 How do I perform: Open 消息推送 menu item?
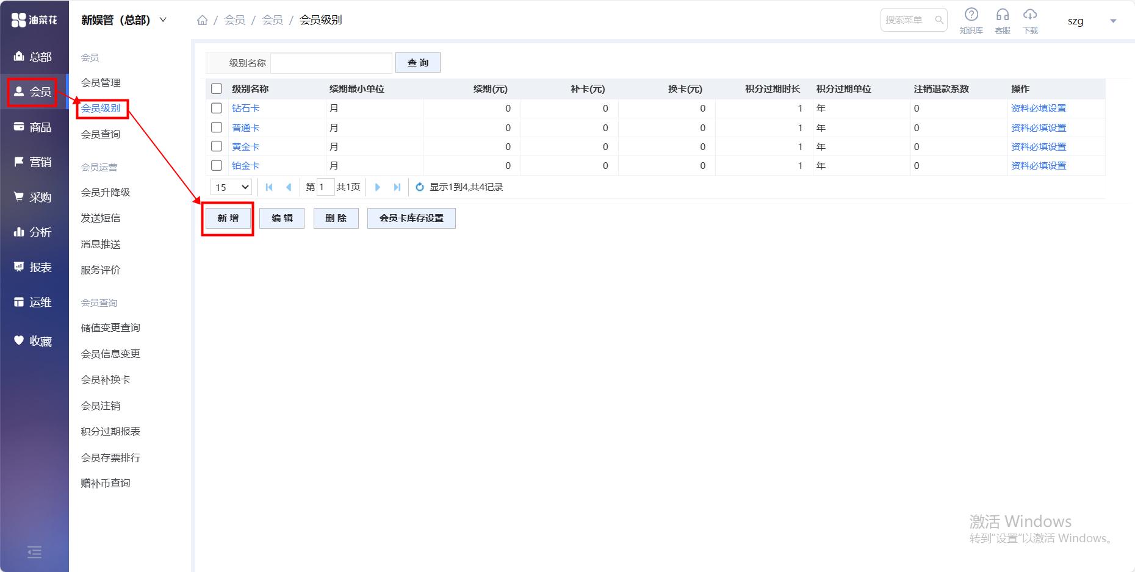tap(101, 244)
